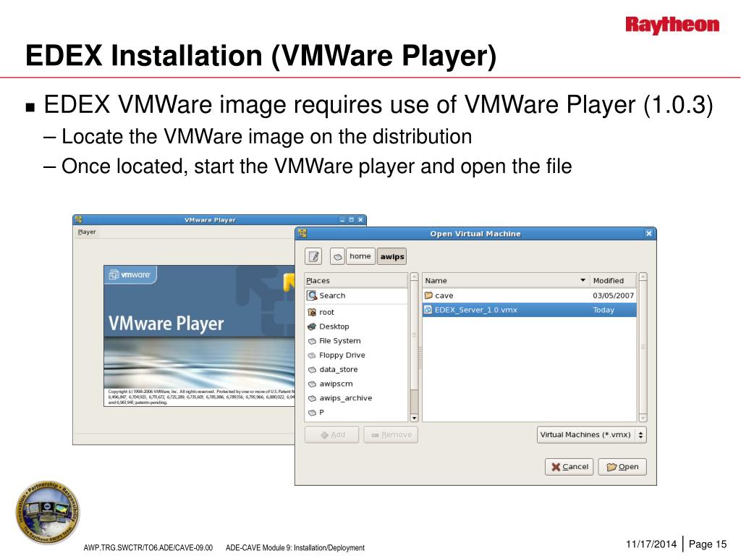Select the cave folder row
Viewport: 741px width, 556px height.
(x=529, y=295)
